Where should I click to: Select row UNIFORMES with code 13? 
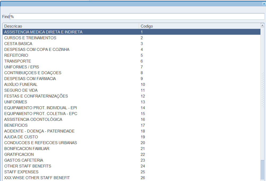pyautogui.click(x=131, y=102)
